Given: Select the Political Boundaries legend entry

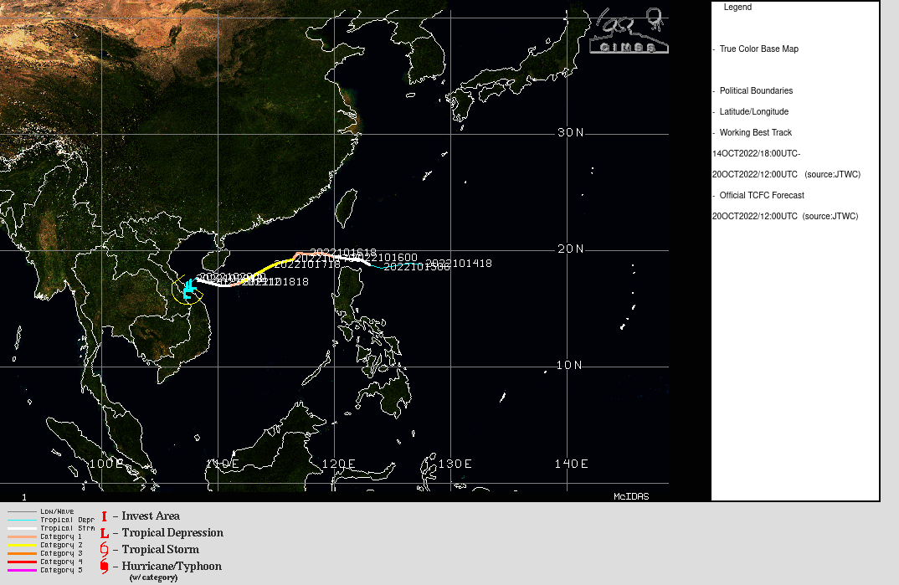Looking at the screenshot, I should pos(756,91).
